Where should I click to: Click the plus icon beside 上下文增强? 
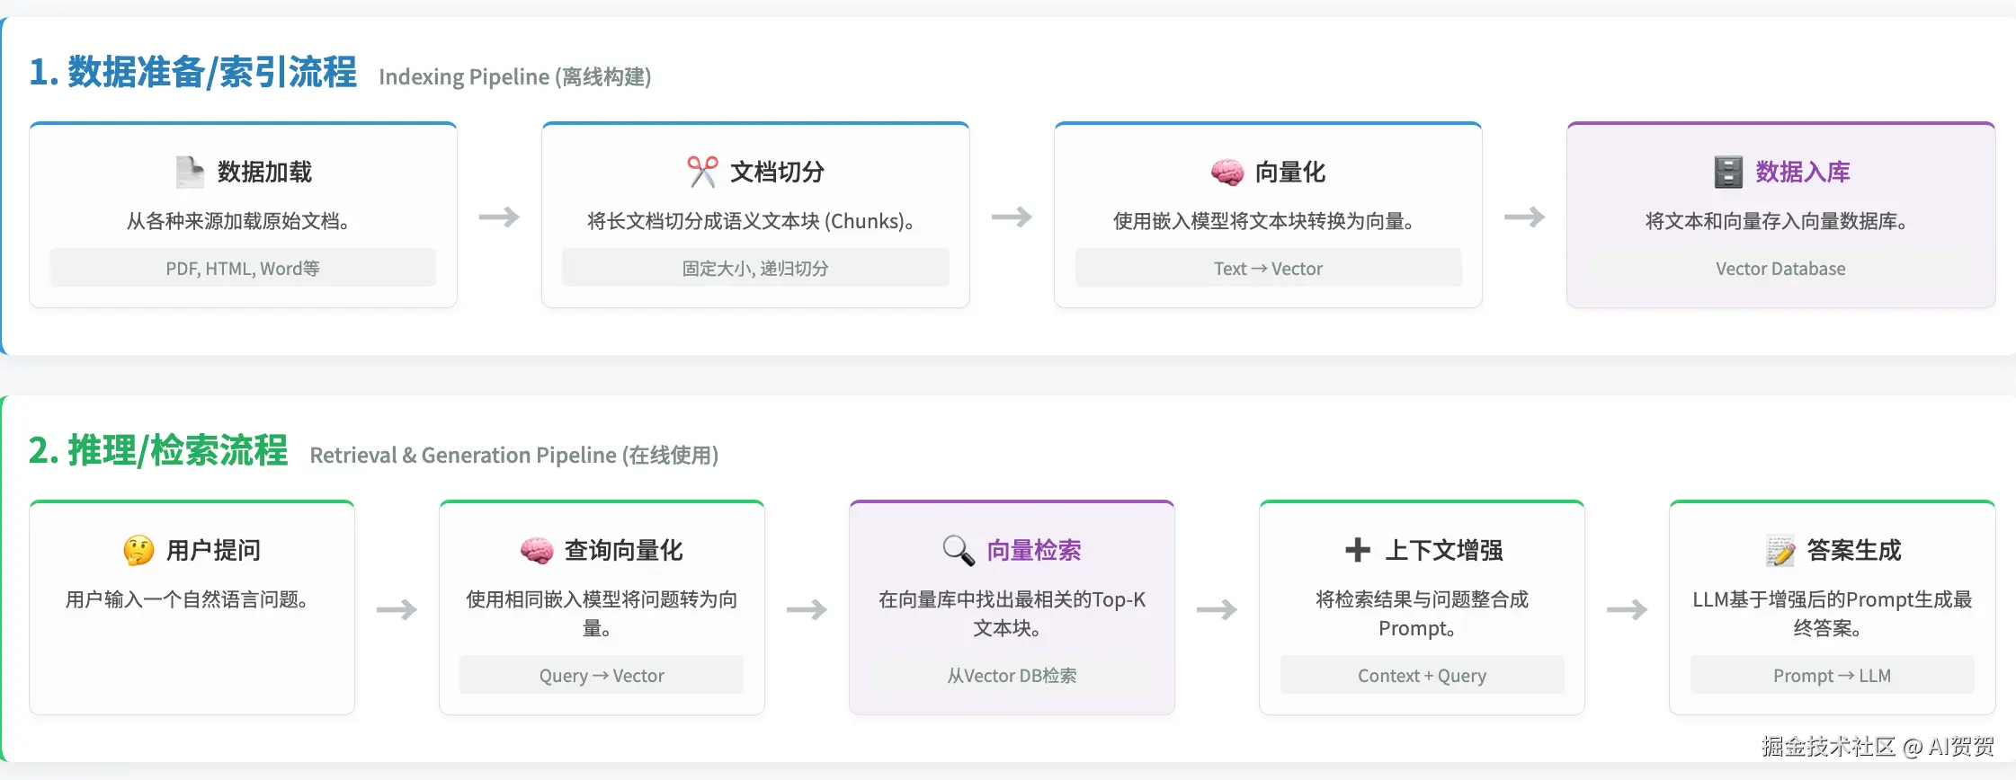tap(1358, 550)
